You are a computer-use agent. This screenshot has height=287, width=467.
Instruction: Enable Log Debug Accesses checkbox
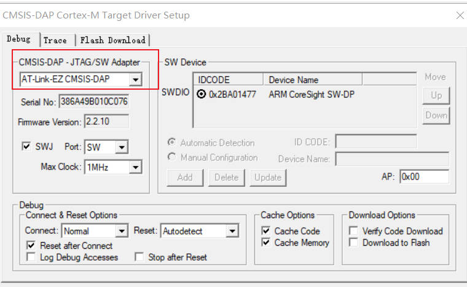click(x=31, y=257)
